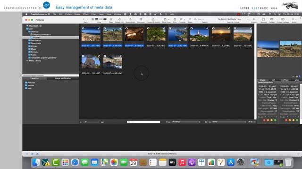Switch to the Map tab in info panel
This screenshot has width=302, height=169.
point(297,80)
